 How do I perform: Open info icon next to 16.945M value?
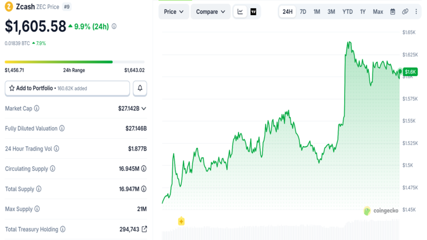coord(144,169)
